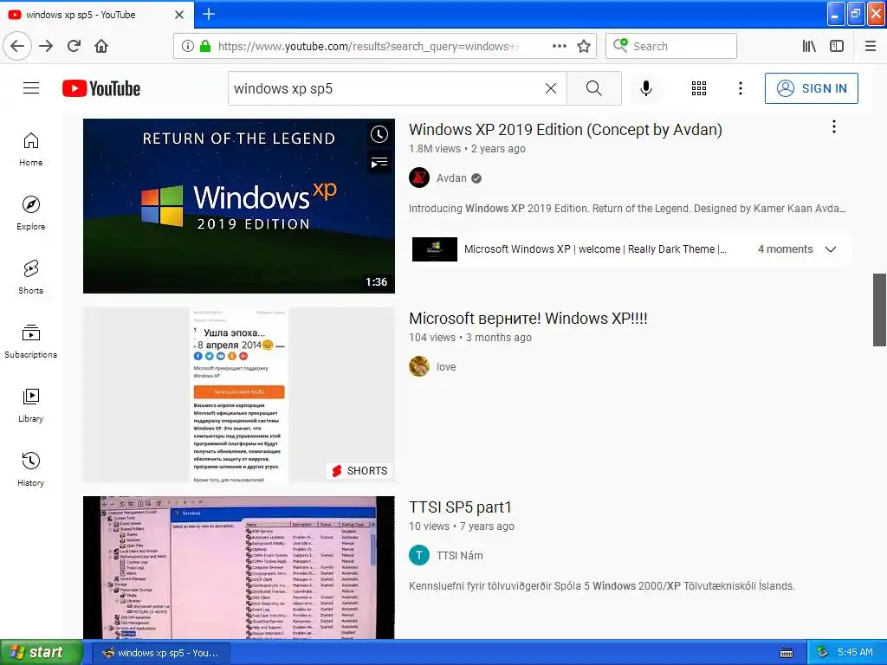Viewport: 887px width, 665px height.
Task: Open History in YouTube sidebar
Action: [x=31, y=469]
